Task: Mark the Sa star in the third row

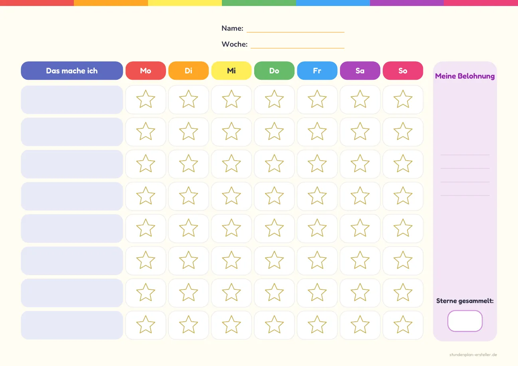Action: (360, 164)
